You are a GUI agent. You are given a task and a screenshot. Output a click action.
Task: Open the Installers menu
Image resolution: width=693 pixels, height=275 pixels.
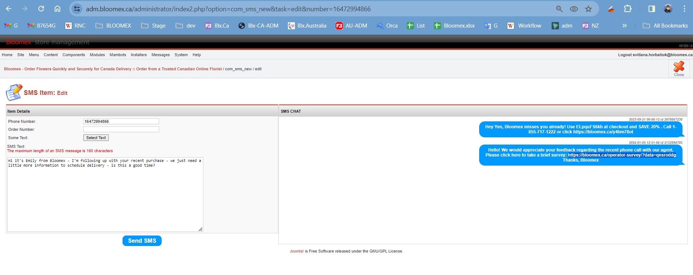[139, 55]
